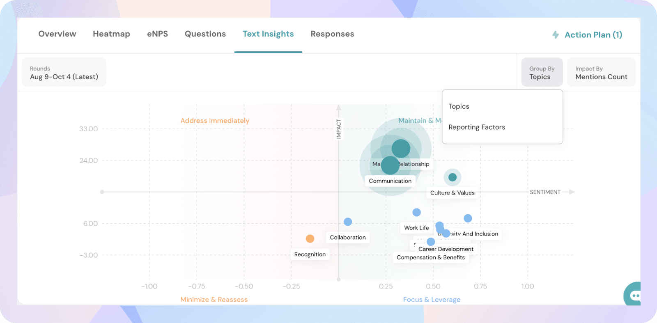Click the orange Recognition bubble
Image resolution: width=657 pixels, height=323 pixels.
(310, 238)
